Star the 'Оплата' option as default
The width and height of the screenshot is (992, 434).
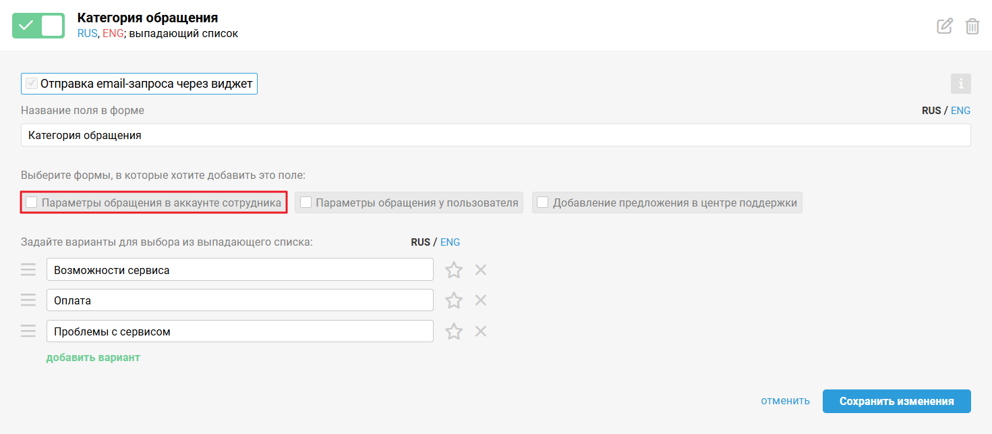coord(454,300)
